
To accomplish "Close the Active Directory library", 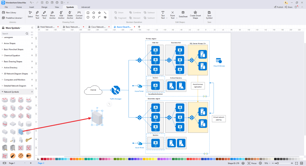I will 32,68.
